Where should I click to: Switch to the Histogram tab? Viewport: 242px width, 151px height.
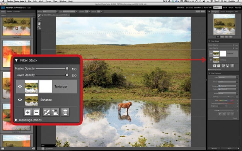[230, 12]
